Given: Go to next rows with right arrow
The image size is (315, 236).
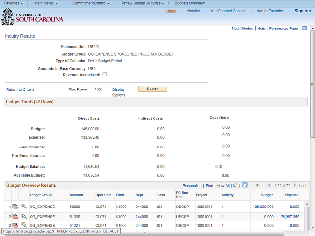Looking at the screenshot, I should 295,186.
